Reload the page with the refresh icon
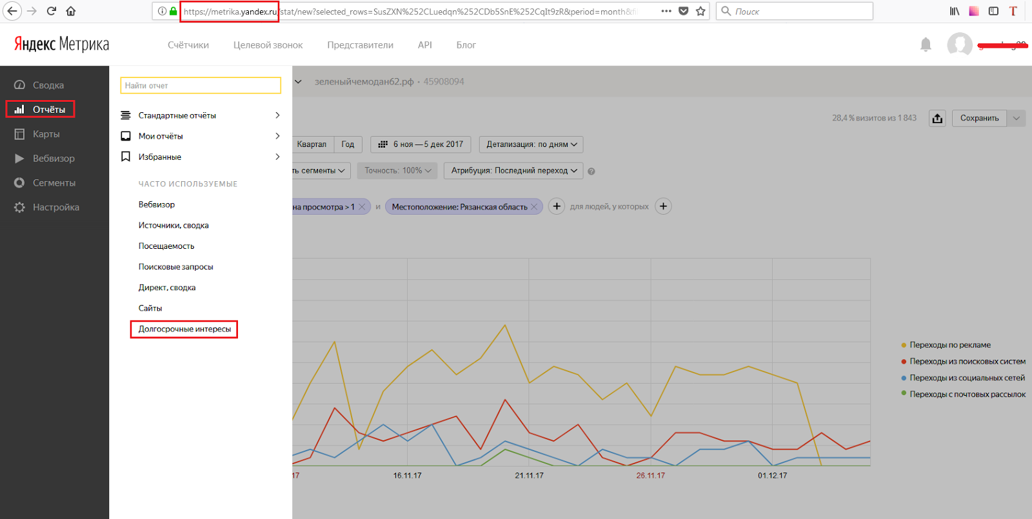This screenshot has width=1032, height=519. click(x=52, y=11)
